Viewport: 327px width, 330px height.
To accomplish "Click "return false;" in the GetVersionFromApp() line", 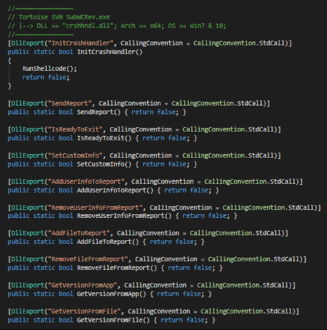I will (x=180, y=294).
